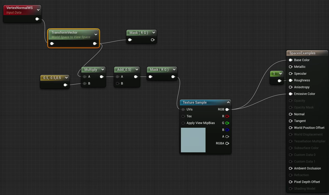Click the Texture Sample Tex input pin
Screen dimensions: 329x195
tap(183, 116)
